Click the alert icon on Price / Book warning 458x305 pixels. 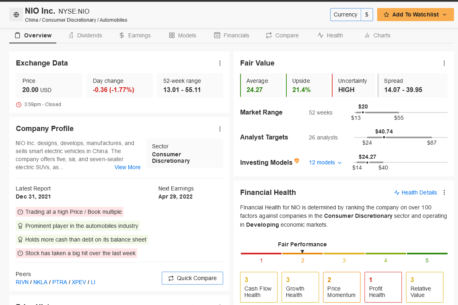20,212
